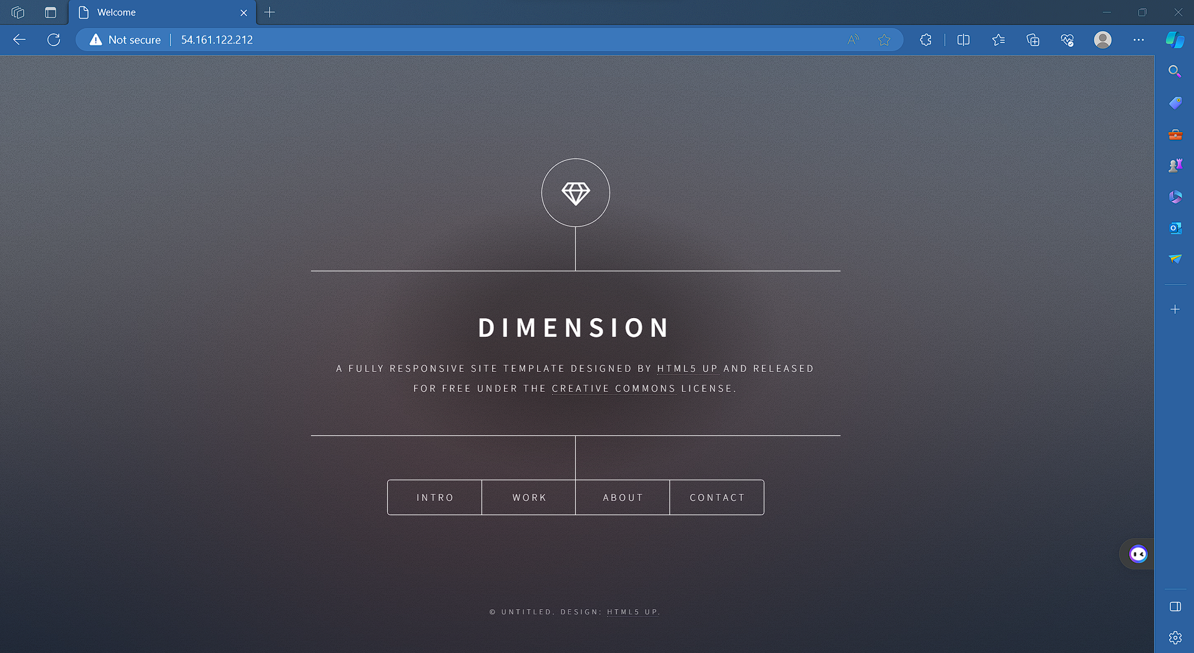1194x653 pixels.
Task: Open the Favorites list icon
Action: coord(998,40)
